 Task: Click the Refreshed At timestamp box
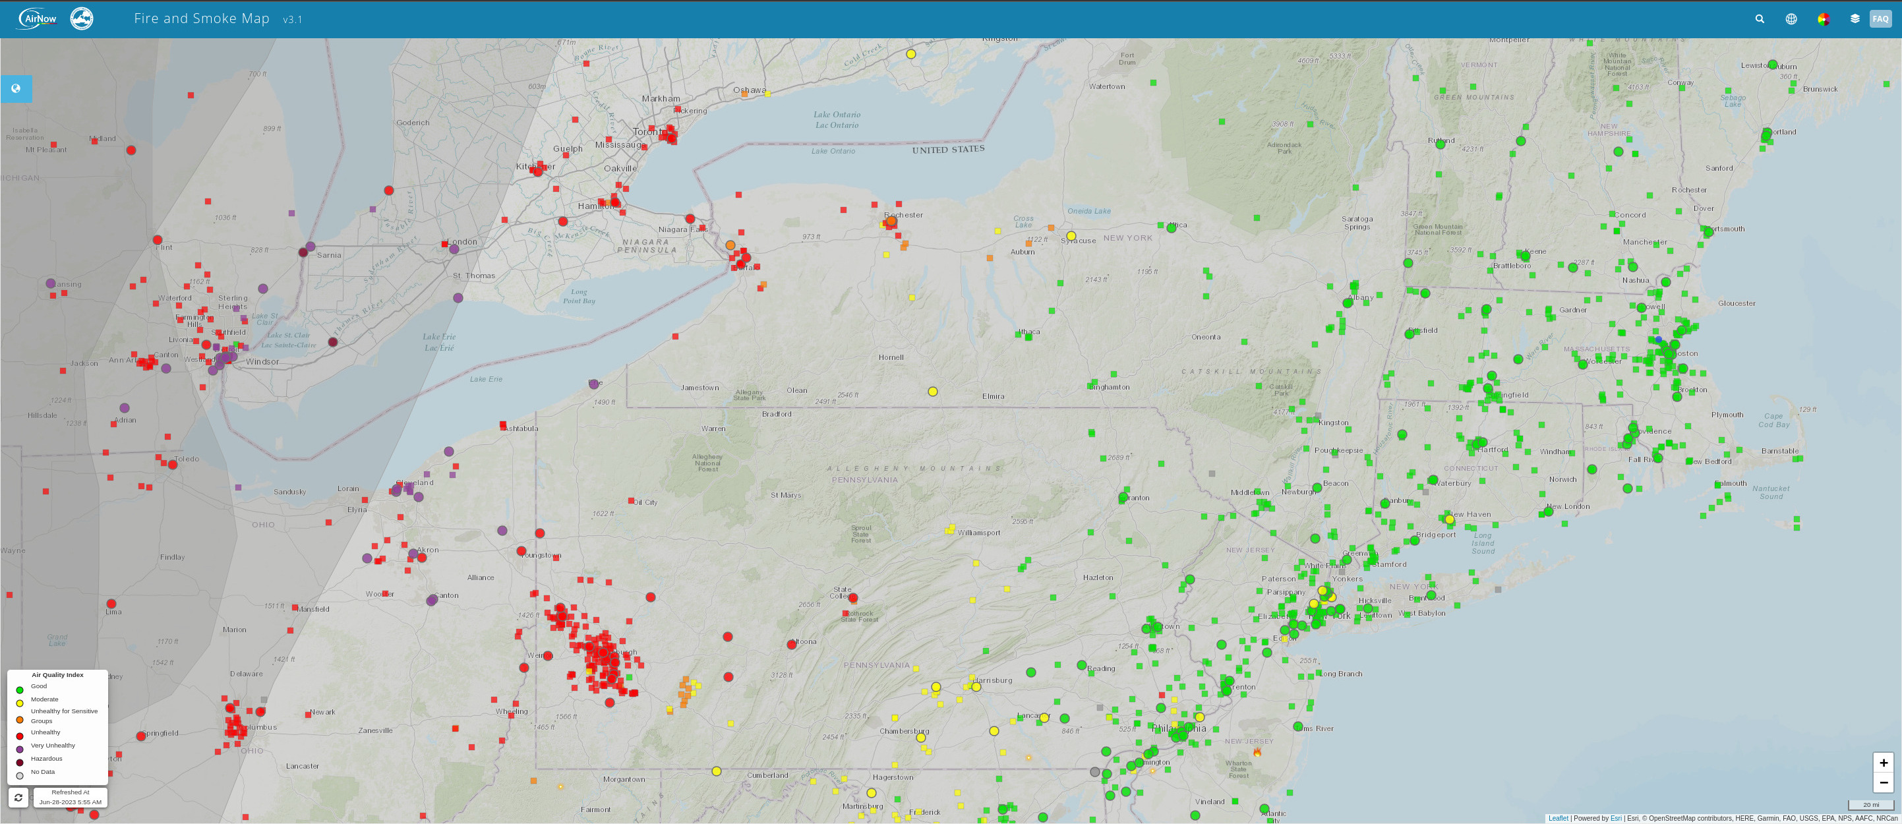pos(70,797)
